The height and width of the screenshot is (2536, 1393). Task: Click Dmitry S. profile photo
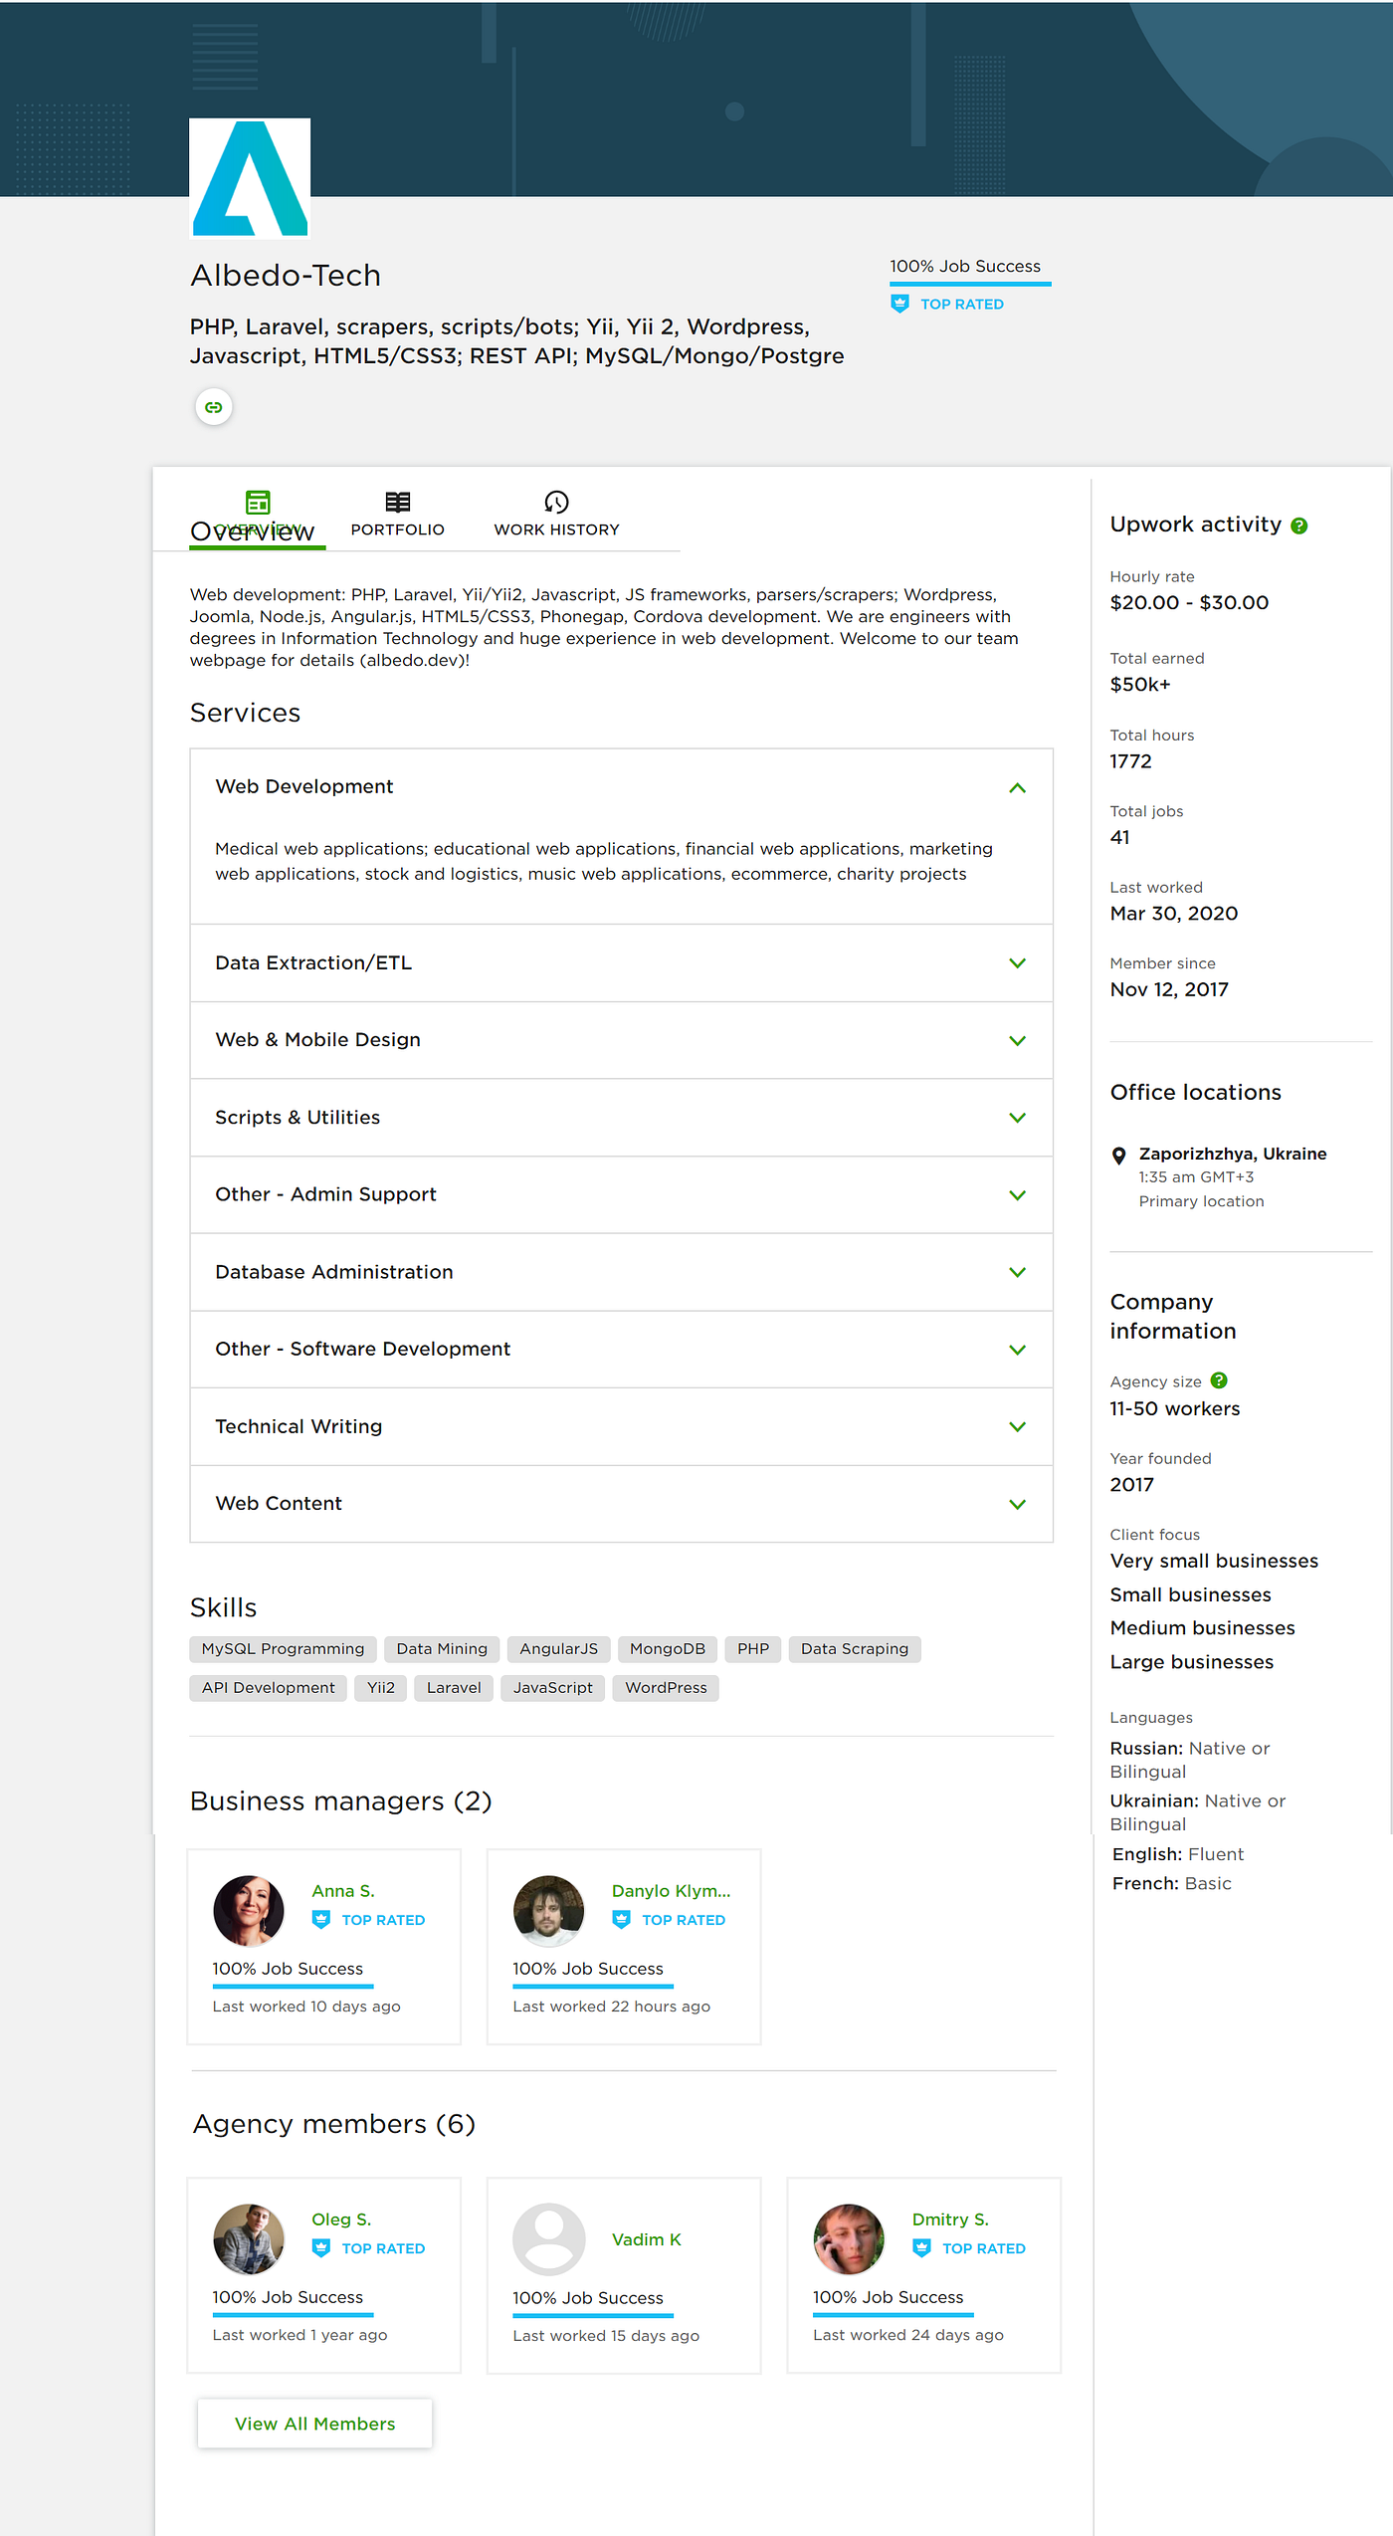pos(849,2239)
